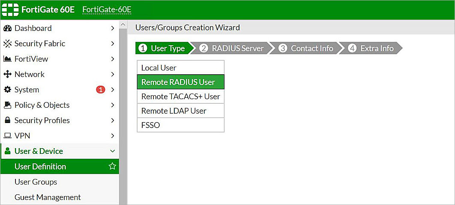
Task: Click the Users/Groups Creation Wizard title
Action: (x=188, y=28)
